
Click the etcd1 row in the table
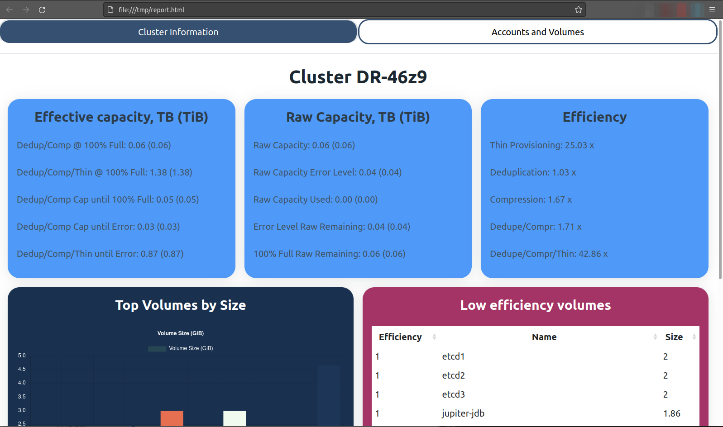pos(453,356)
